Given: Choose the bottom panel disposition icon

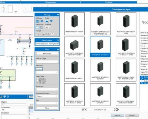Looking at the screenshot, I should (42, 27).
